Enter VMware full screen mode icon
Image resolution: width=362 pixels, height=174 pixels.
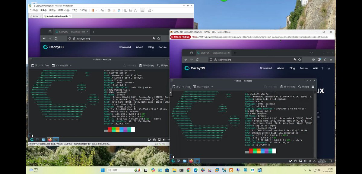tap(135, 10)
